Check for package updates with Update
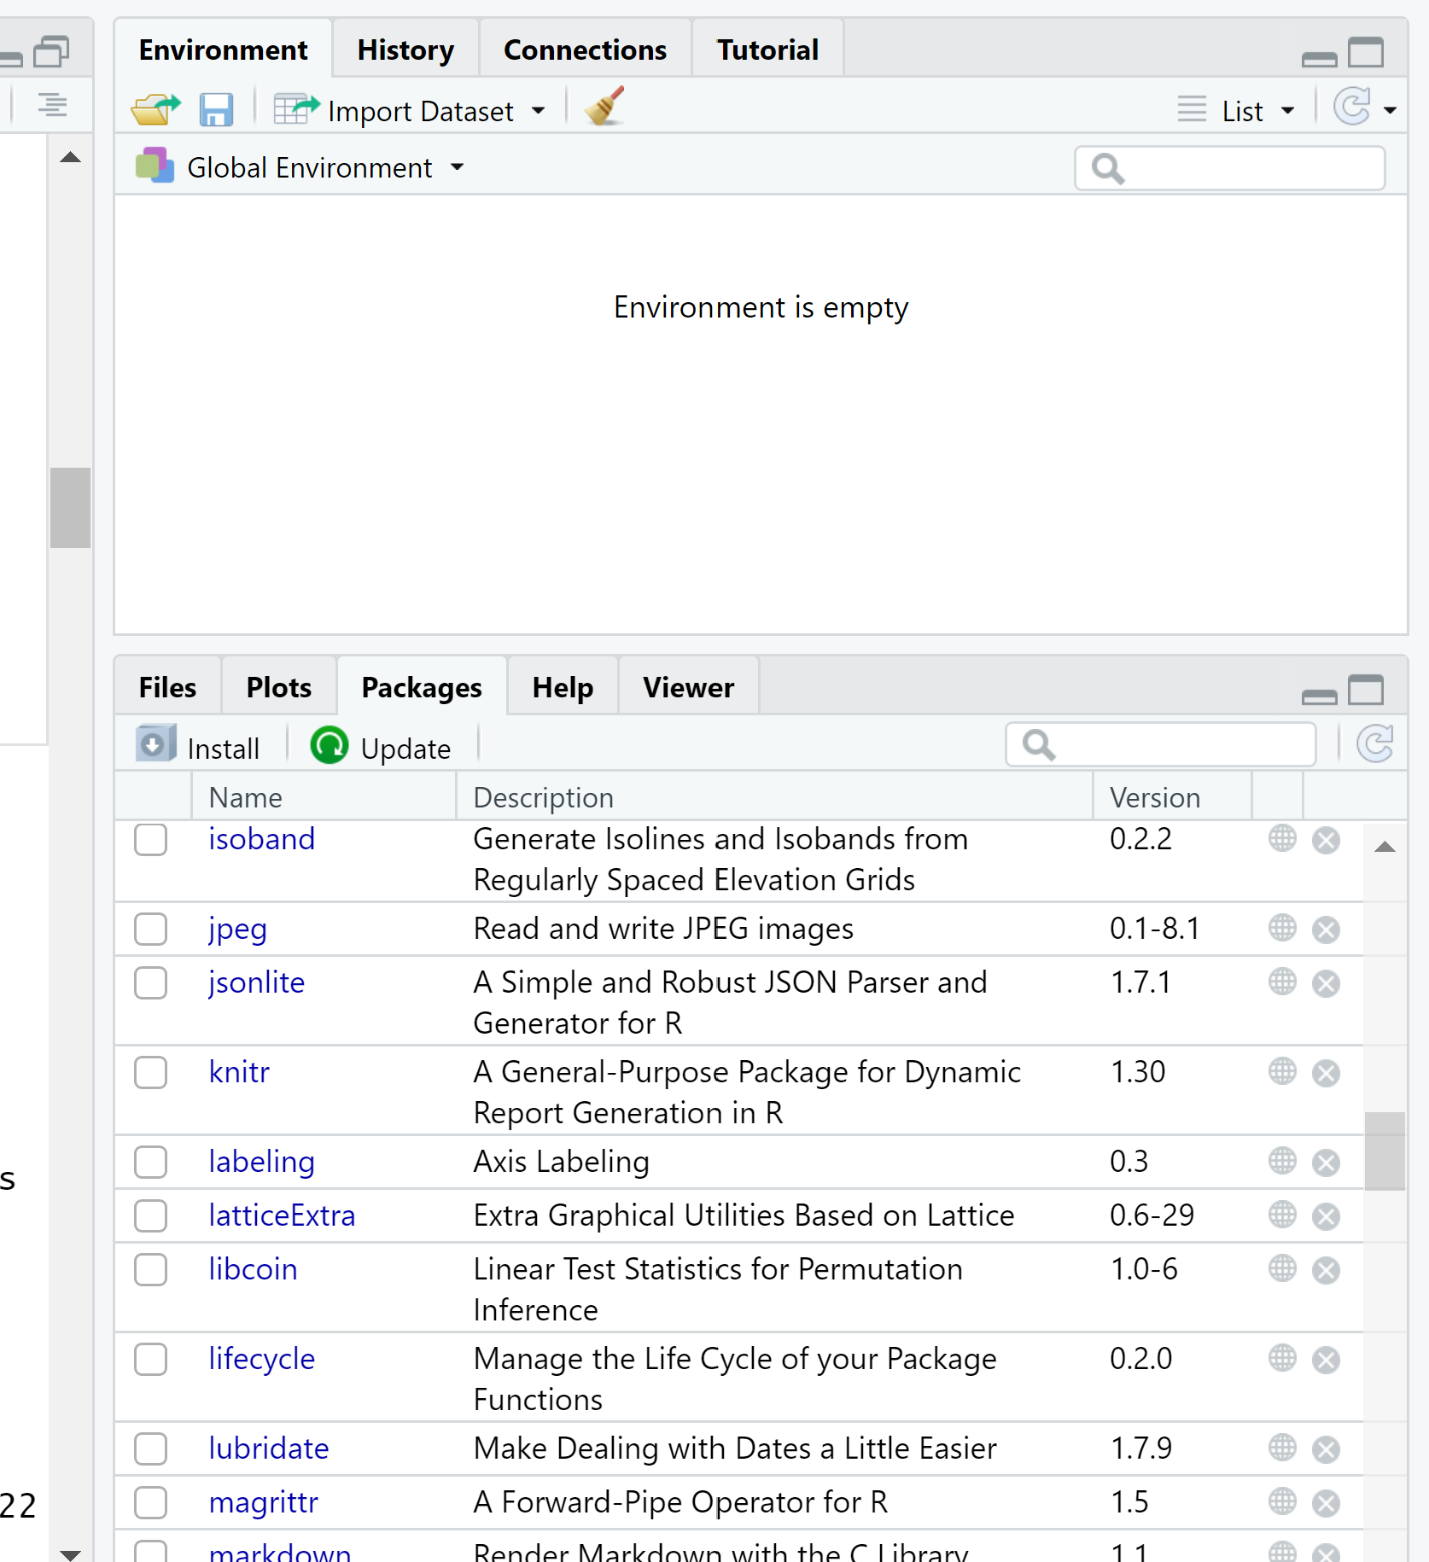Screen dimensions: 1429x1562 click(381, 746)
